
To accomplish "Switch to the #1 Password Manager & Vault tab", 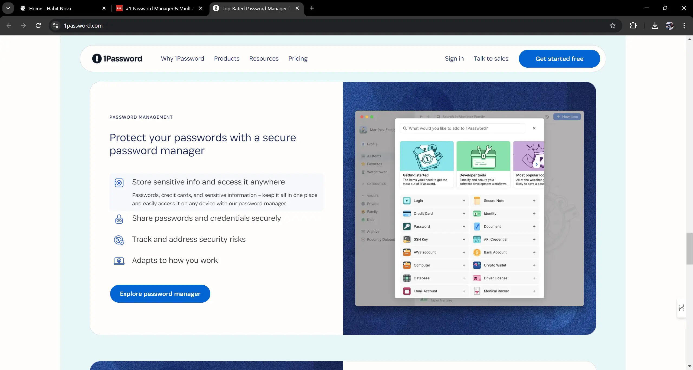I will click(x=159, y=8).
